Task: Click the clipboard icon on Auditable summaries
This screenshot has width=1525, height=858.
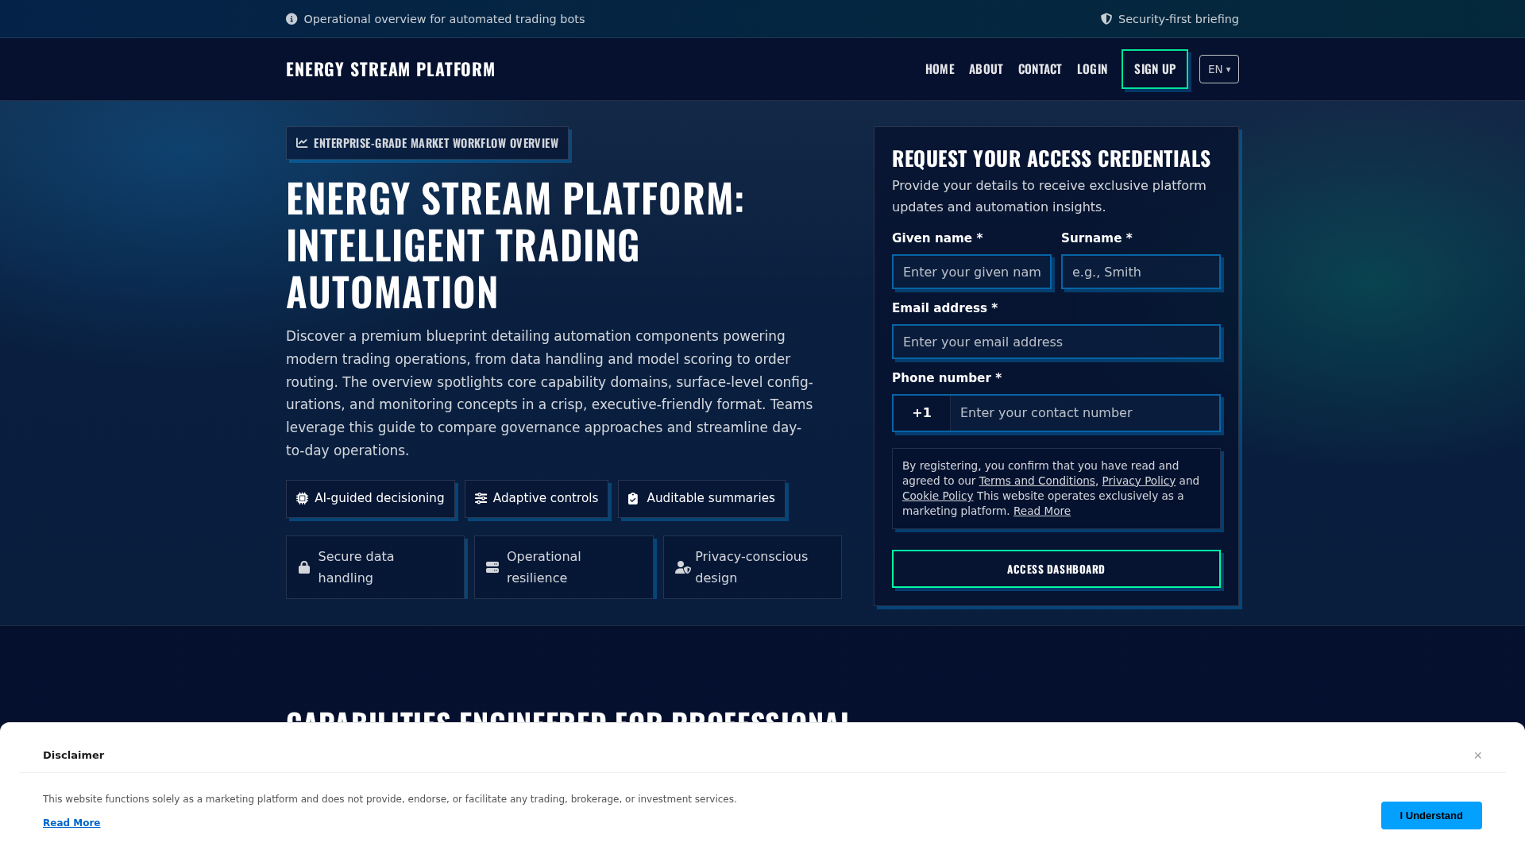Action: [x=633, y=499]
